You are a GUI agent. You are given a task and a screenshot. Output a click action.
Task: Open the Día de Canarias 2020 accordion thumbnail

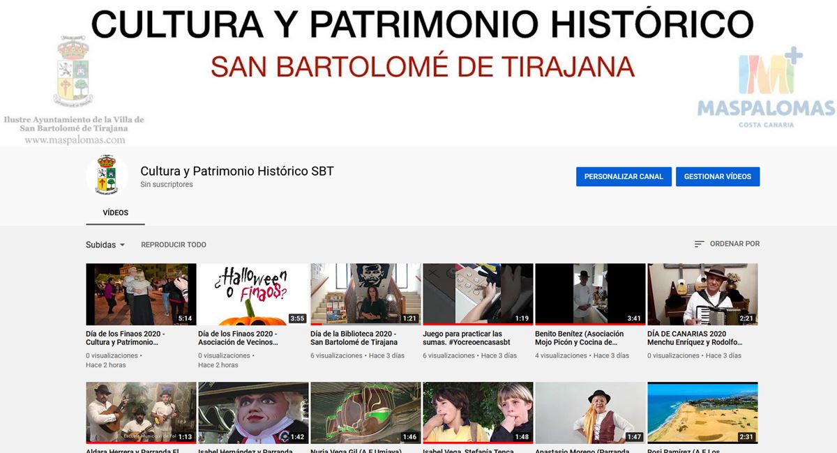[702, 294]
